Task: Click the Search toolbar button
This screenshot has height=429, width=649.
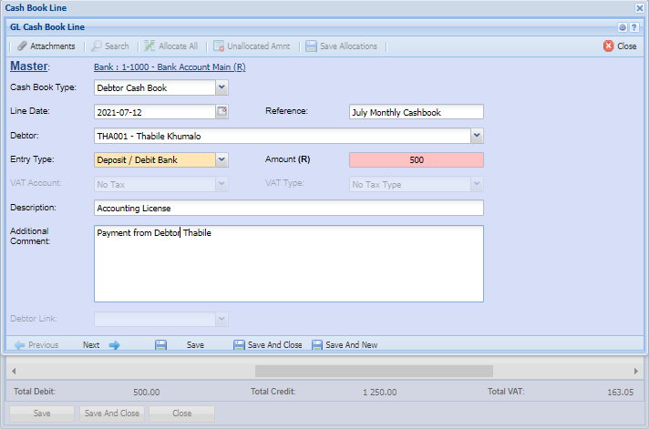Action: [x=109, y=46]
